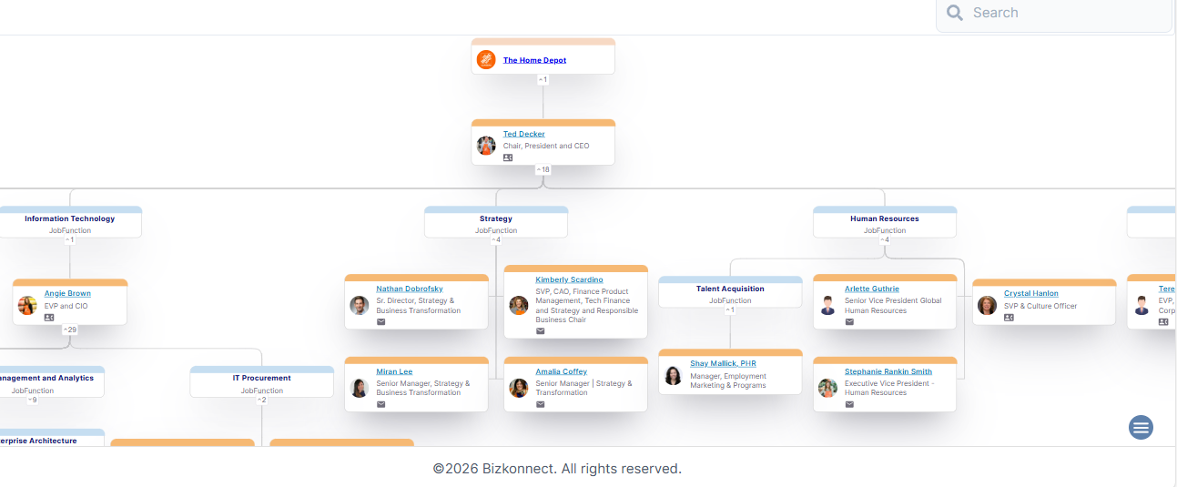
Task: Open The Home Depot company link
Action: click(x=534, y=60)
